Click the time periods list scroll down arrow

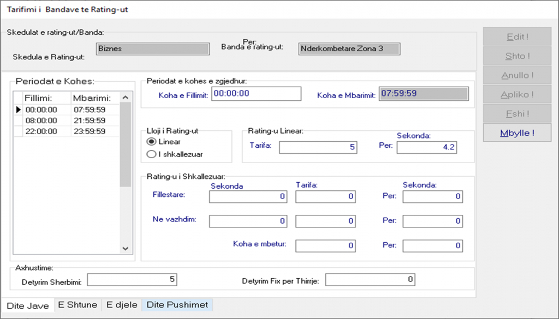tap(125, 249)
